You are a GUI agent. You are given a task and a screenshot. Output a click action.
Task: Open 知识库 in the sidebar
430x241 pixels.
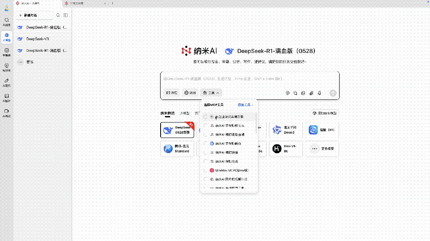pos(7,67)
